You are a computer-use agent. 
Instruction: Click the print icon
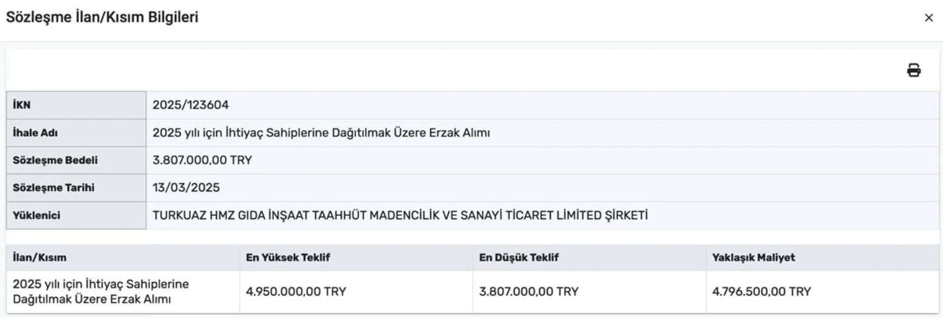point(913,70)
